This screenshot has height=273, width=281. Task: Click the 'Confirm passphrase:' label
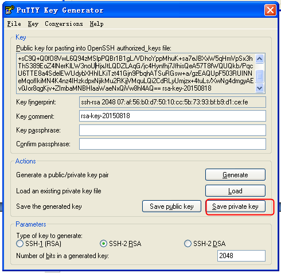[x=43, y=144]
